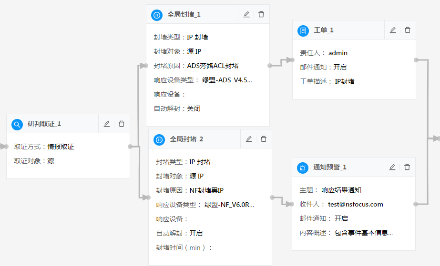Click the 通知预警_1 alarm icon
Screen dimensions: 440x266
(303, 167)
